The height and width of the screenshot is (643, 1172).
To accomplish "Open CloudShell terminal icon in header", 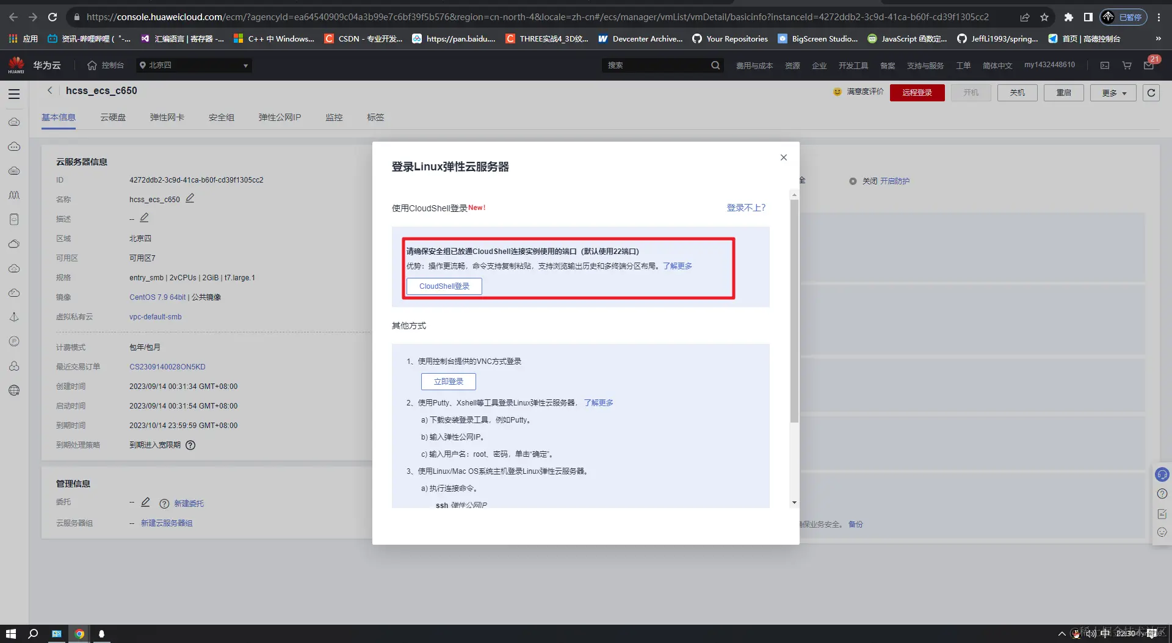I will point(1105,65).
